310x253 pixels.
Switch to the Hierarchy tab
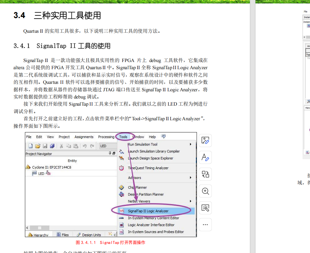[39, 235]
